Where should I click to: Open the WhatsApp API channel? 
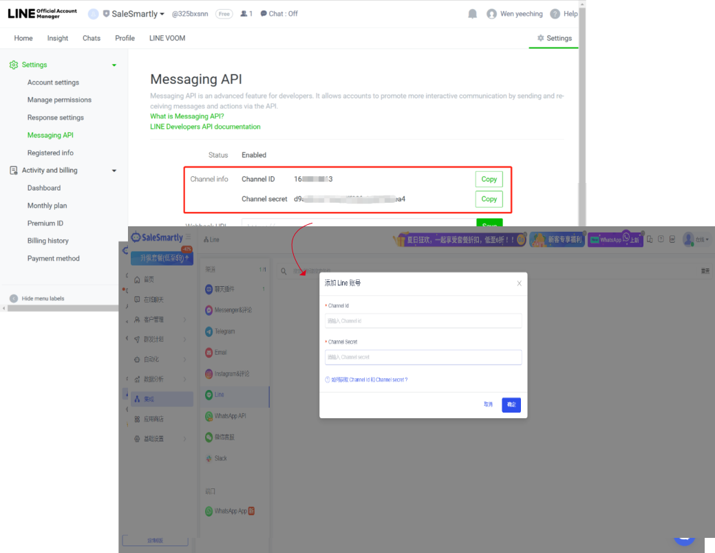230,416
